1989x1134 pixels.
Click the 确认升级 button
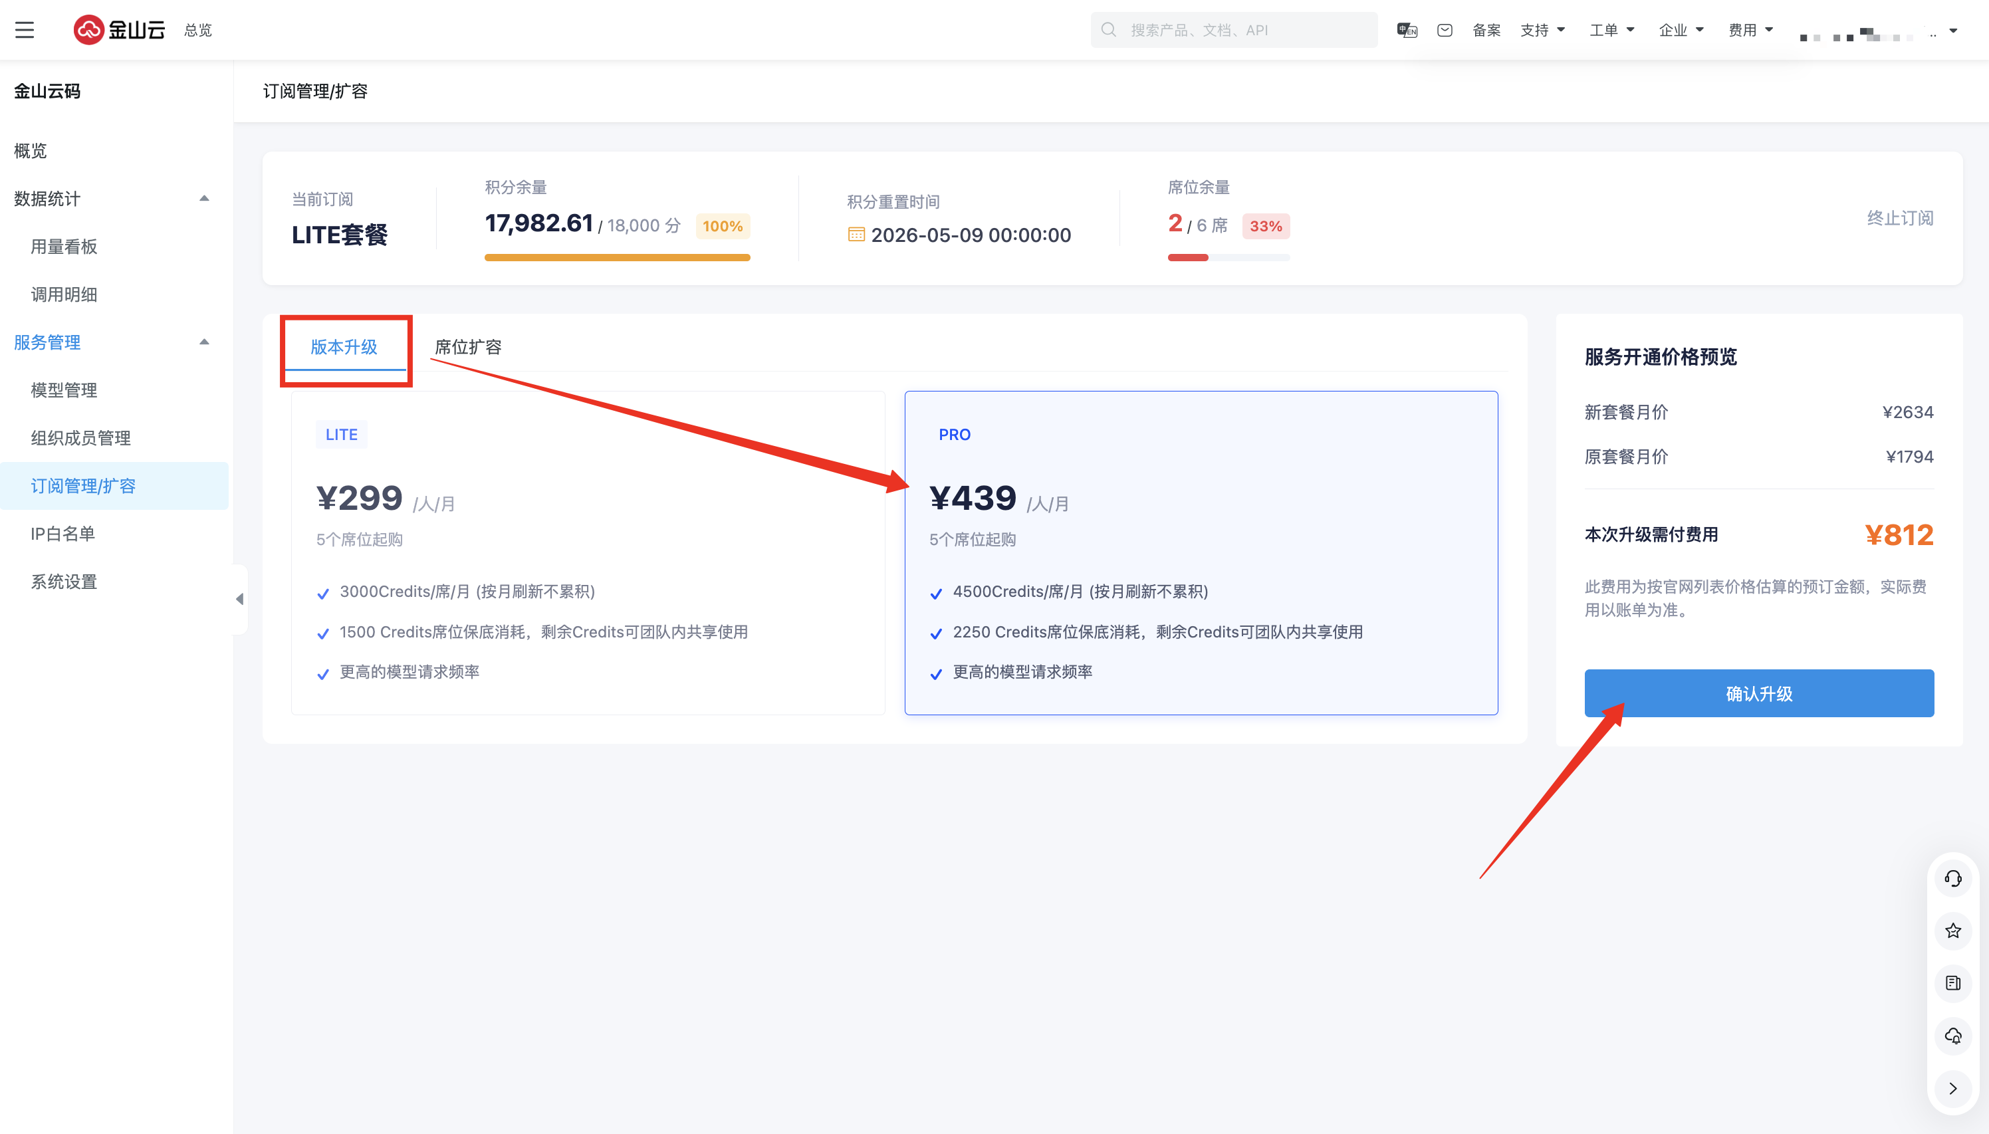click(x=1758, y=693)
